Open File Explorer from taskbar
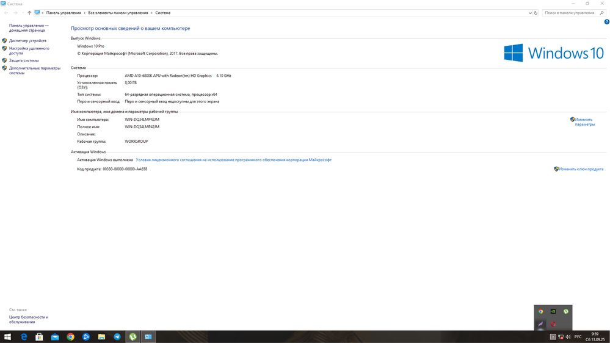Image resolution: width=610 pixels, height=343 pixels. (101, 337)
